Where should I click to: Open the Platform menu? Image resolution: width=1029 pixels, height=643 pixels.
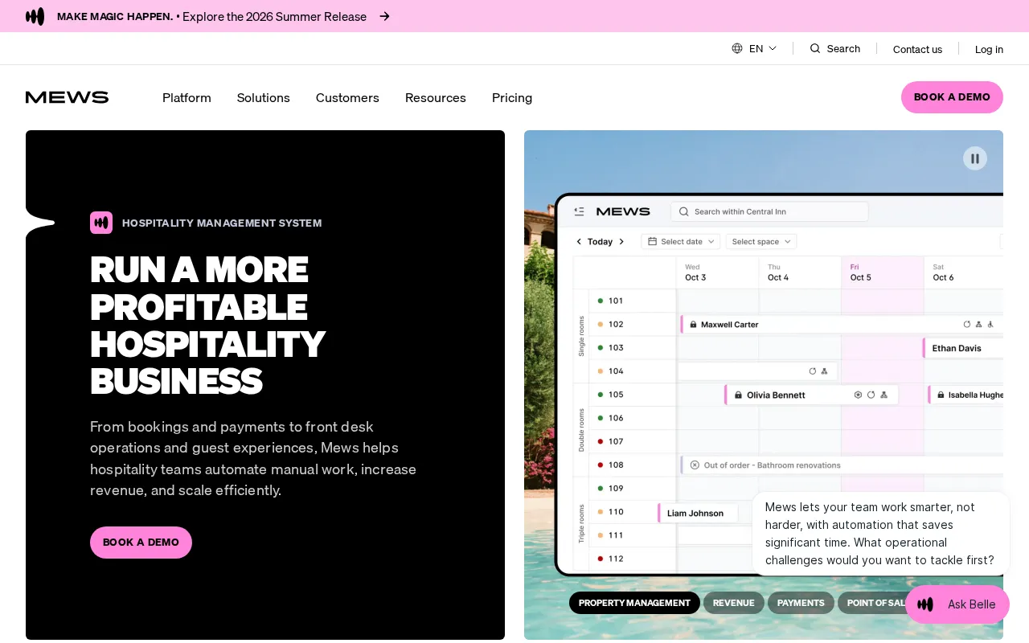[x=187, y=97]
